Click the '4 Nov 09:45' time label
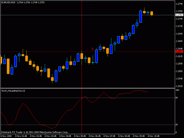The image size is (184, 138). [x=139, y=136]
